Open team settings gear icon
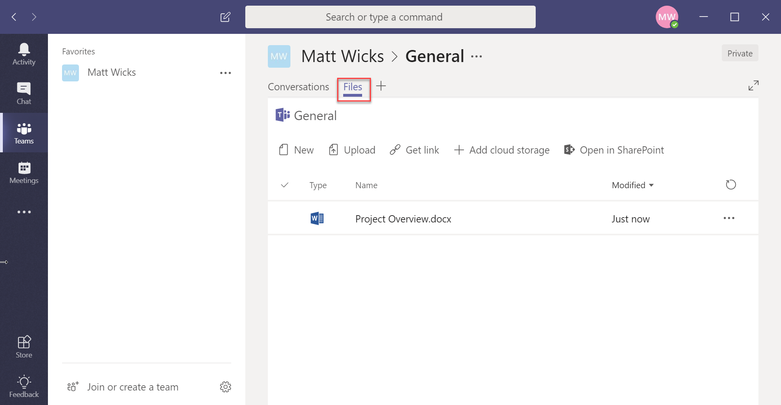This screenshot has height=405, width=781. [225, 387]
